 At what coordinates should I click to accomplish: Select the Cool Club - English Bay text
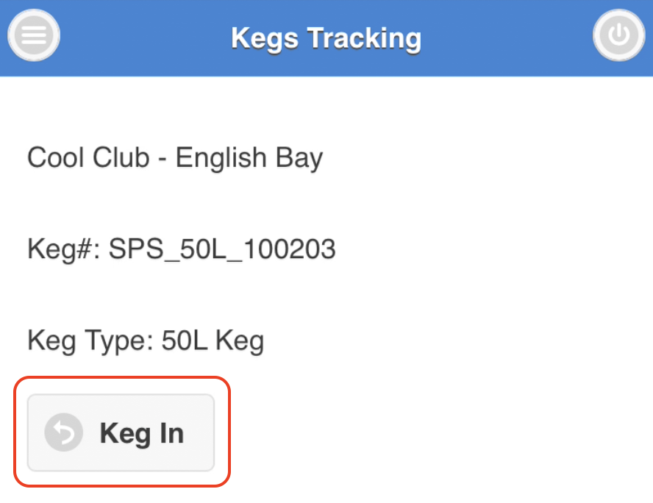(x=175, y=158)
